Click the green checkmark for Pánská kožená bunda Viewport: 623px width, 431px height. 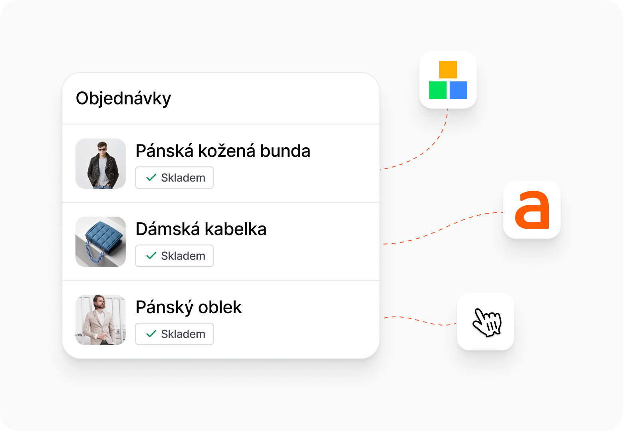point(151,178)
